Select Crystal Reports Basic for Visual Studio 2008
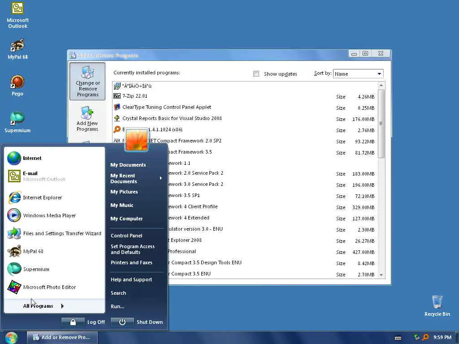This screenshot has width=459, height=344. pos(245,118)
